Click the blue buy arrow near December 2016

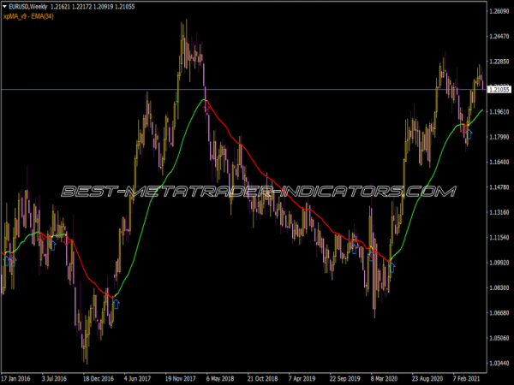[116, 302]
